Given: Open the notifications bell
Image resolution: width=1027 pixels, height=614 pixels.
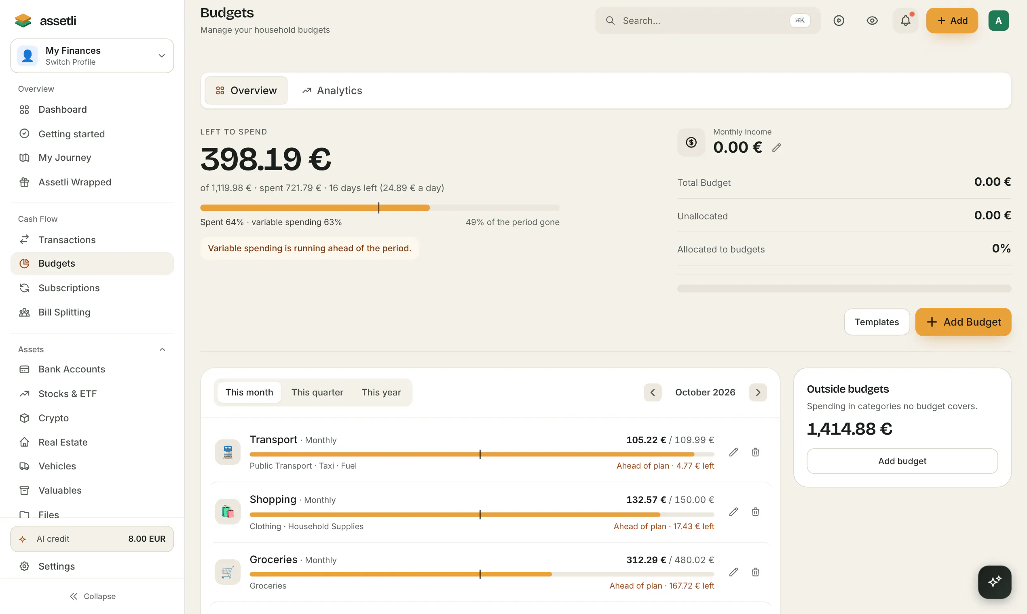Looking at the screenshot, I should point(906,20).
